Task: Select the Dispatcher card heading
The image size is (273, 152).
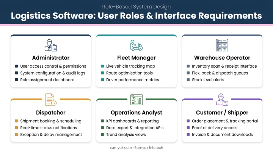Action: pos(51,113)
